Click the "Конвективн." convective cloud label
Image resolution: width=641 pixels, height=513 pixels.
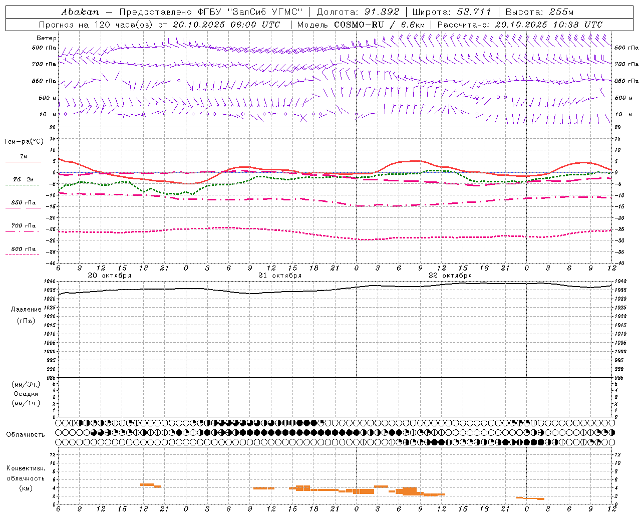(x=26, y=468)
